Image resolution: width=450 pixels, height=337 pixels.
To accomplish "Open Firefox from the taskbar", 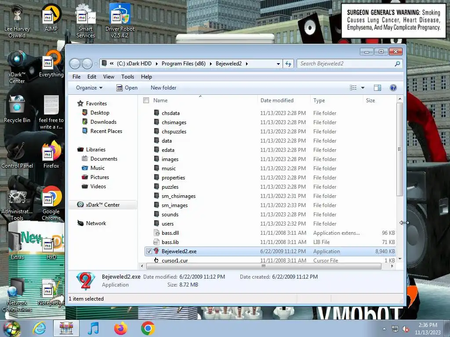I will (x=120, y=328).
